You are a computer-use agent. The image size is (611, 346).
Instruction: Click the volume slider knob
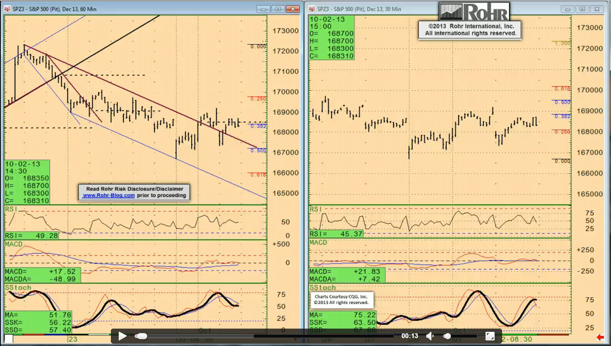coord(447,336)
